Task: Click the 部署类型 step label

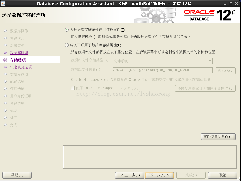Action: (x=17, y=46)
